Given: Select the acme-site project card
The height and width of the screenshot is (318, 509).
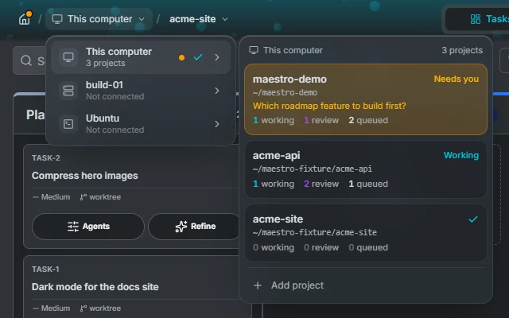Looking at the screenshot, I should 366,233.
